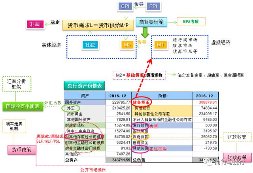Select value 2541.50
Screen dimensions: 253x173
(x=123, y=113)
